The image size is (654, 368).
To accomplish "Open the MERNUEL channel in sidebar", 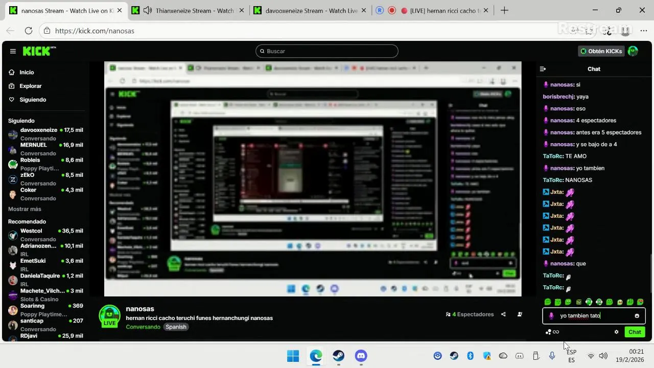I will click(x=45, y=149).
